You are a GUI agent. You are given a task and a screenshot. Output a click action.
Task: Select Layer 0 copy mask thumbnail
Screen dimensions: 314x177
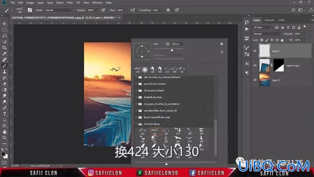point(278,66)
